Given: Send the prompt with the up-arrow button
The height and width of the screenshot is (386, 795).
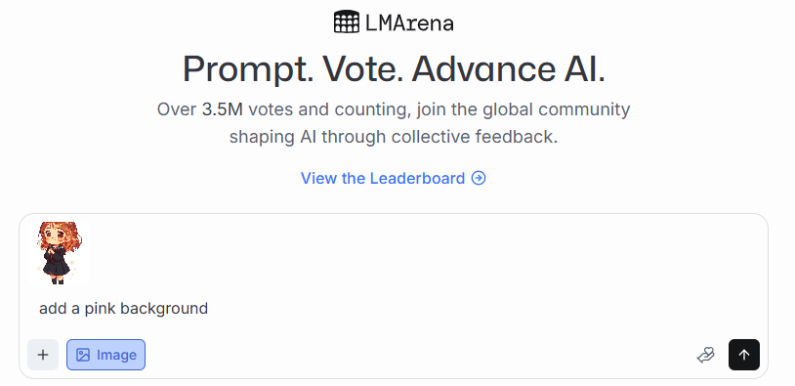Looking at the screenshot, I should tap(744, 355).
